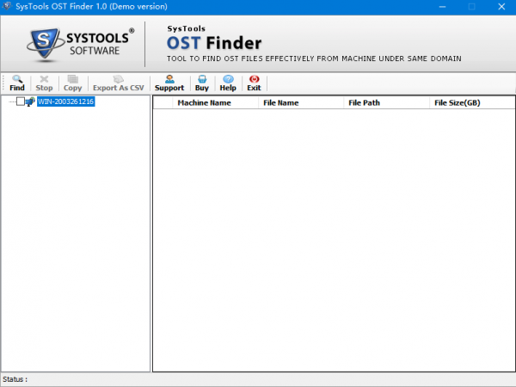Click the Status label in status bar
The height and width of the screenshot is (387, 516).
coord(15,379)
